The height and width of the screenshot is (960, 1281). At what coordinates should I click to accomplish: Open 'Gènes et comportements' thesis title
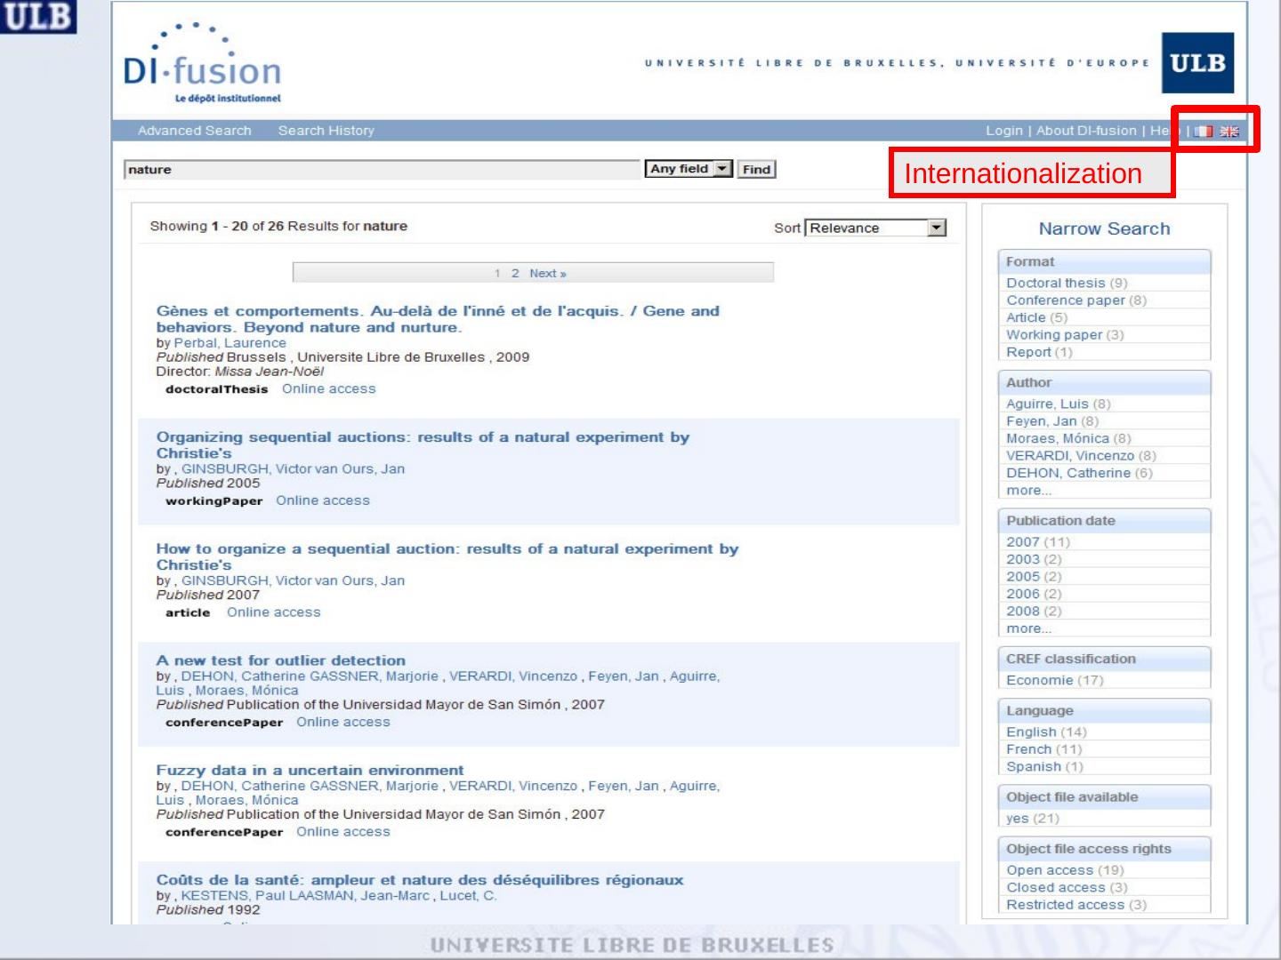coord(438,319)
